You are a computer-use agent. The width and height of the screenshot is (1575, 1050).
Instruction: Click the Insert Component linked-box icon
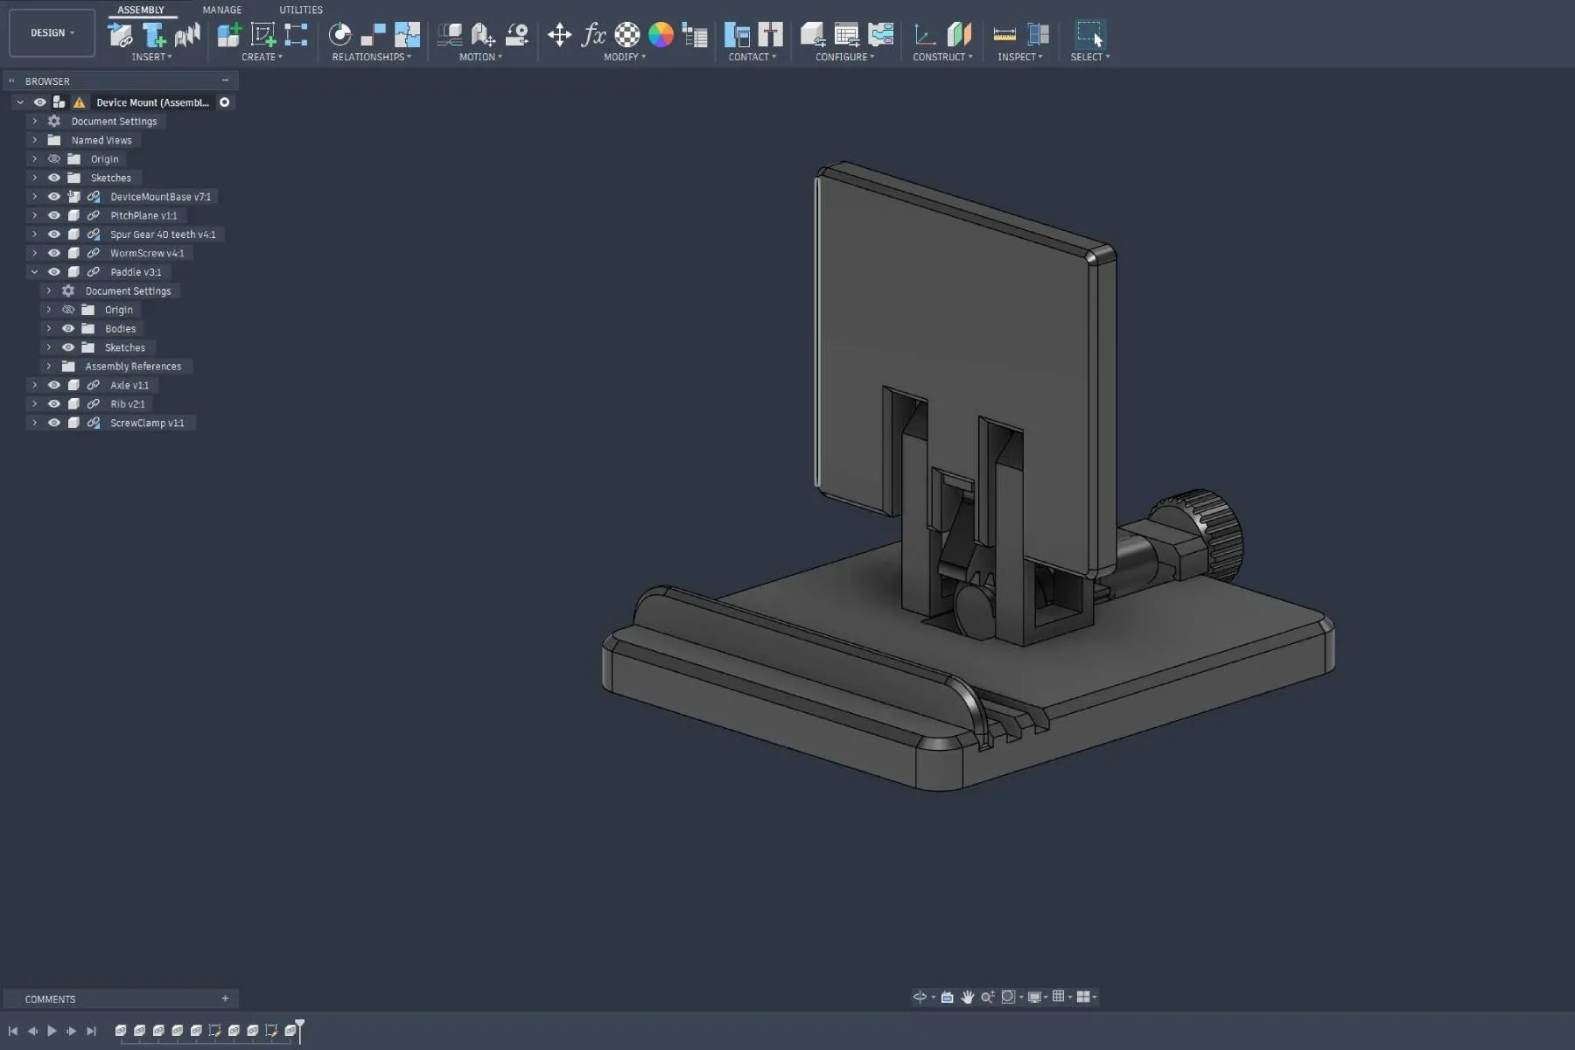point(120,35)
